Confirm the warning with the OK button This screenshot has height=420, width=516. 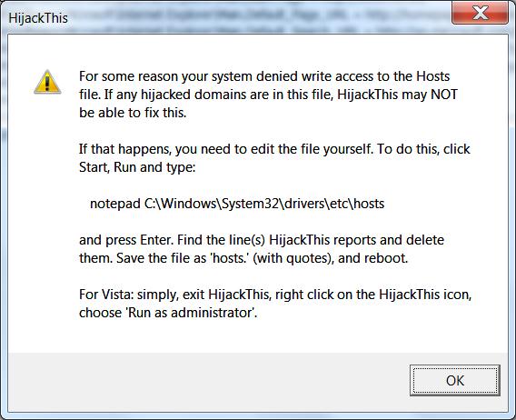click(x=455, y=381)
